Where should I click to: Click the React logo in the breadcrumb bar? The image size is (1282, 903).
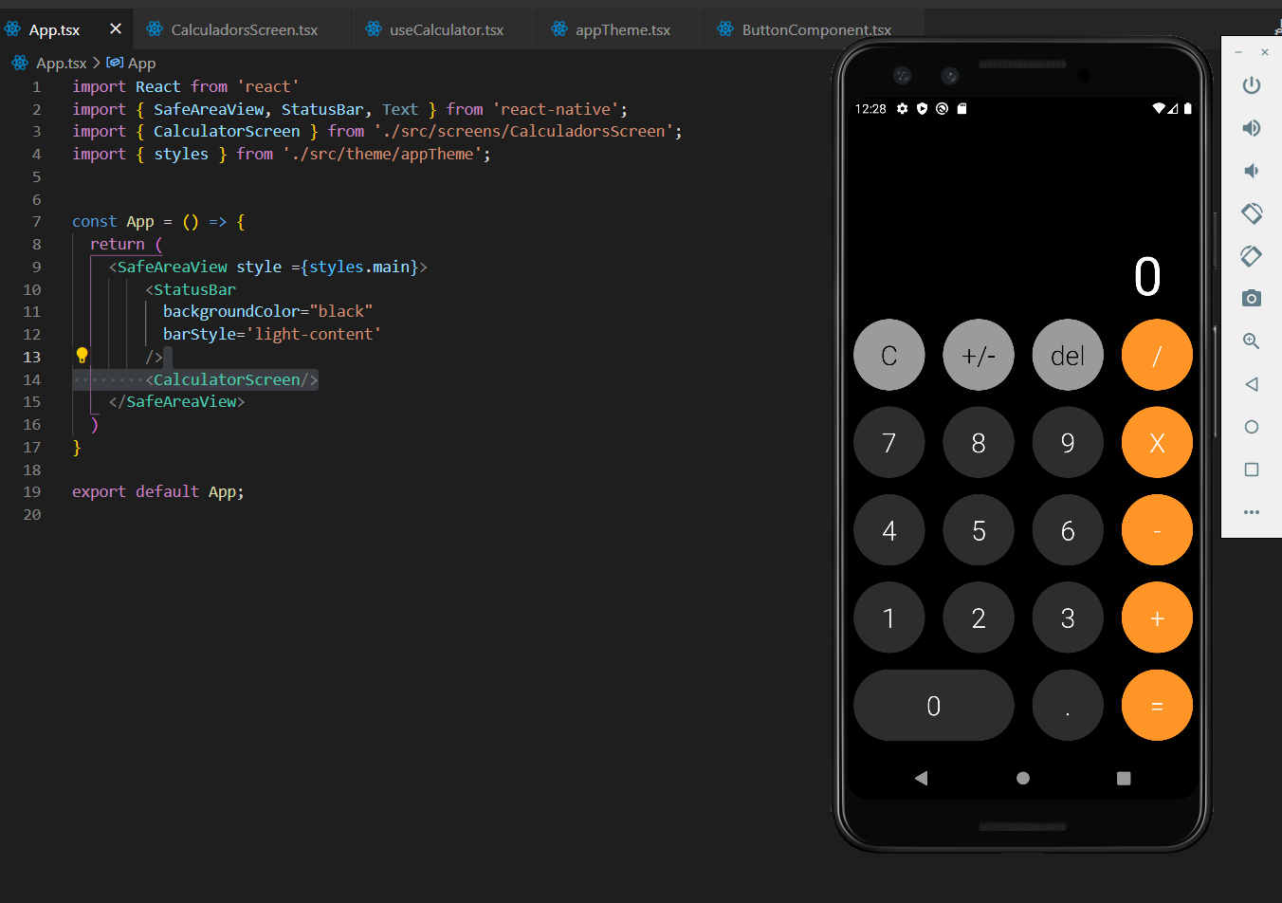coord(19,63)
